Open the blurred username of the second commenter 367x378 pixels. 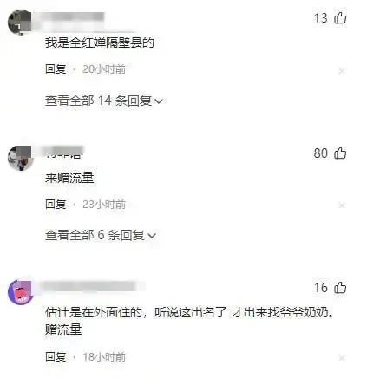pos(62,152)
